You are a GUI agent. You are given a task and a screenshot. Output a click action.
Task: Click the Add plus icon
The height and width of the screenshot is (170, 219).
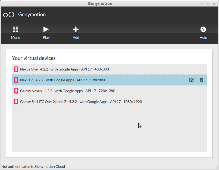tap(76, 29)
